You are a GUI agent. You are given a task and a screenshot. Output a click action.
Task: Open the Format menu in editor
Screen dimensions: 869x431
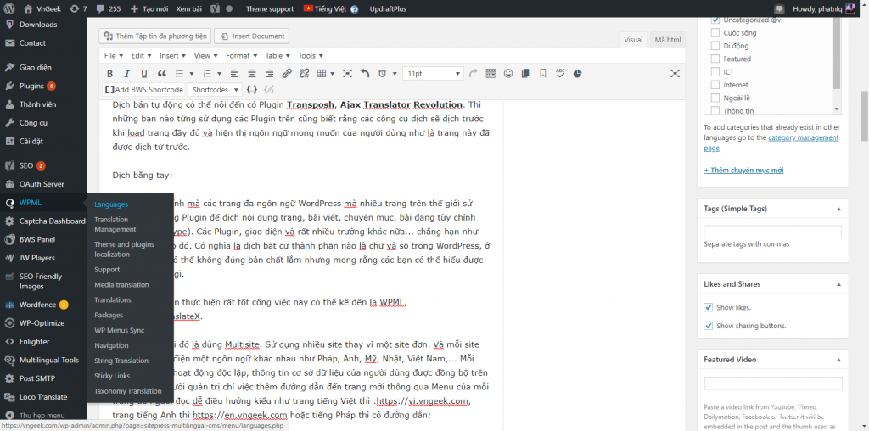click(241, 55)
